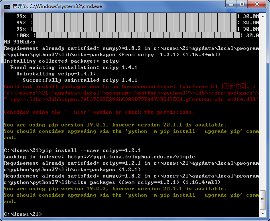Viewport: 270px width, 221px height.
Task: Click the window title text C:\Windows\system32\cmd.exe
Action: pos(66,6)
